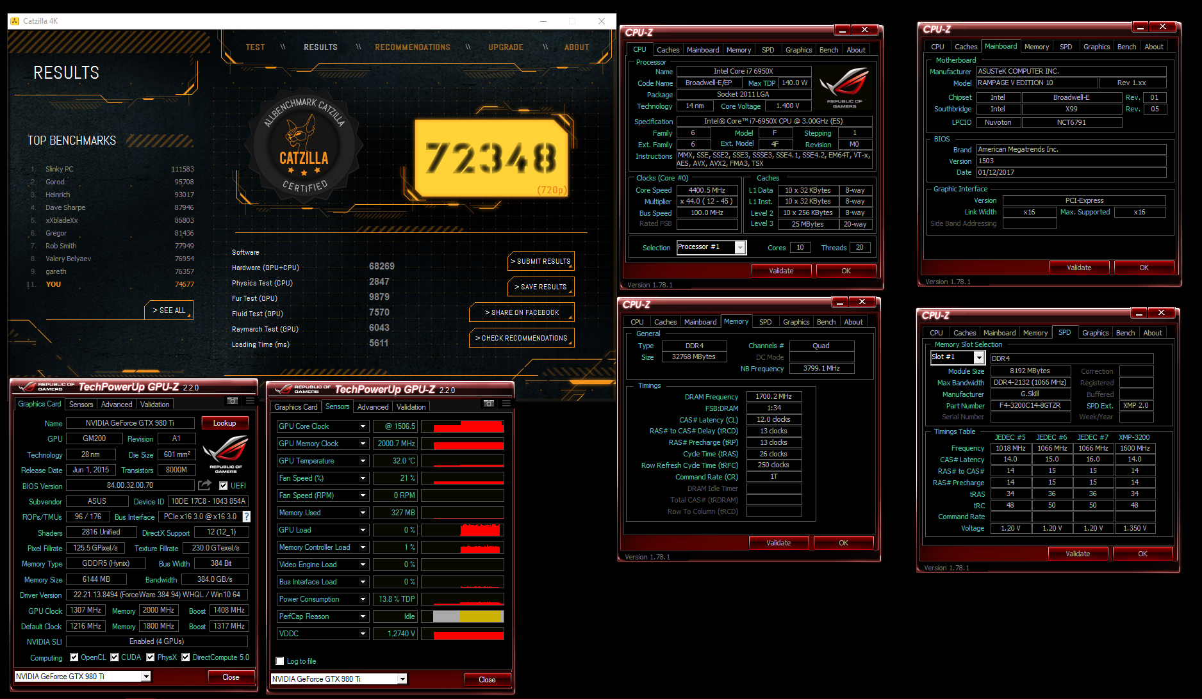The image size is (1202, 699).
Task: Click the GPU Load red history graph
Action: coord(463,530)
